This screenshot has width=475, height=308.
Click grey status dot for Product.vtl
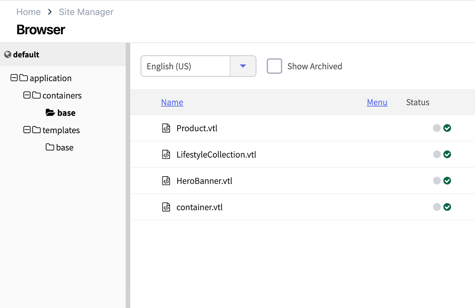(x=437, y=128)
